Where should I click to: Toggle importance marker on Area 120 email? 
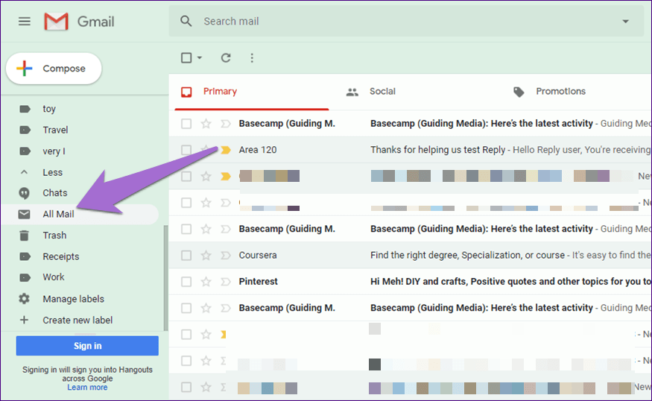[x=225, y=150]
